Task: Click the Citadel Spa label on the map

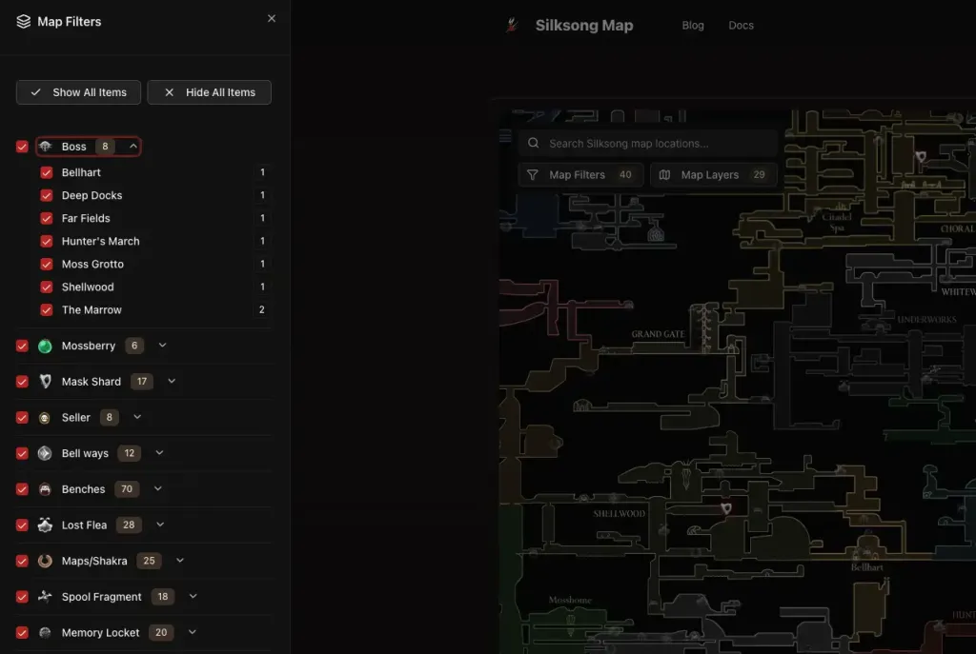Action: coord(837,223)
